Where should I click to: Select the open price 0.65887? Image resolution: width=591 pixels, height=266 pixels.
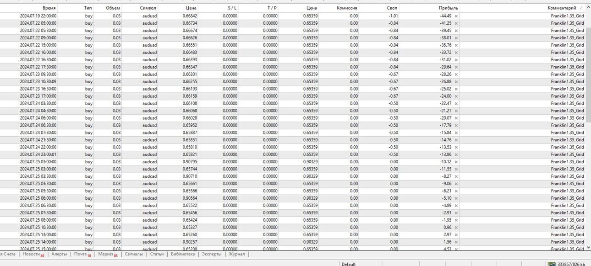(190, 133)
